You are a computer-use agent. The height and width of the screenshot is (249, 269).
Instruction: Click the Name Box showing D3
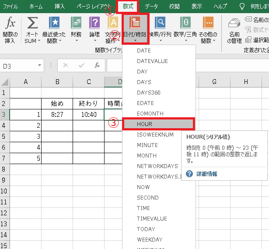[22, 66]
